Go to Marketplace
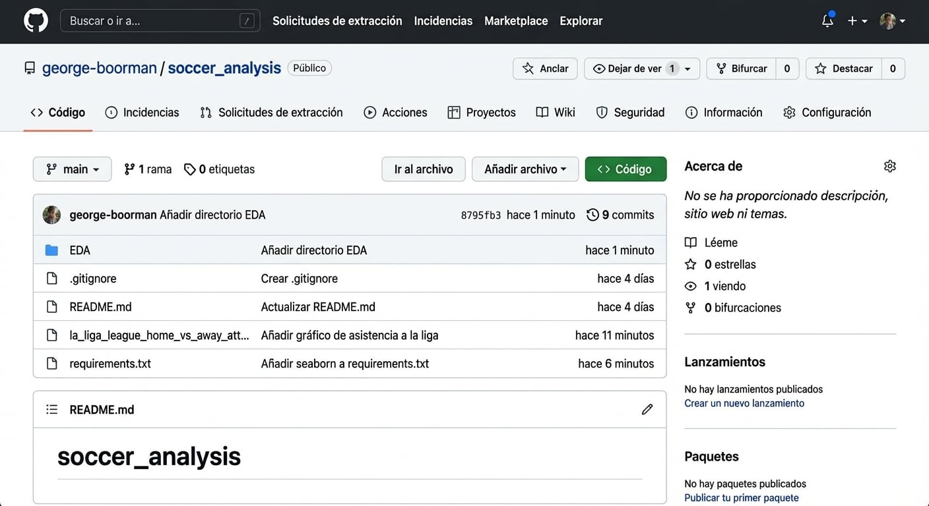The height and width of the screenshot is (506, 929). 516,21
